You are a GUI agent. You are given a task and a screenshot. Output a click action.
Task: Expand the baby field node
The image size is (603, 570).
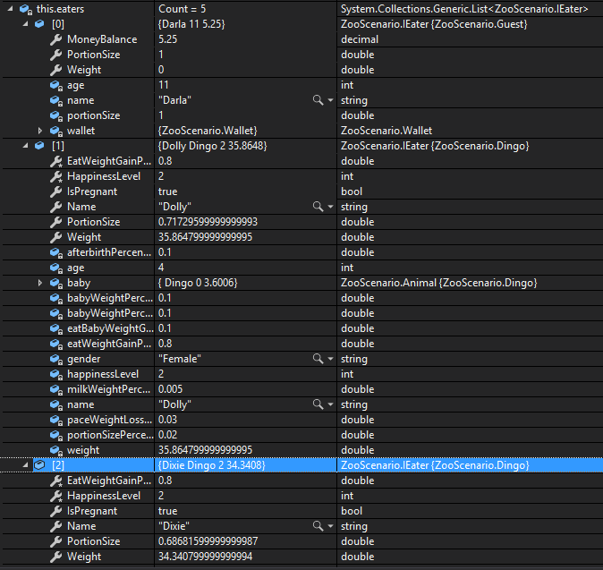coord(40,283)
